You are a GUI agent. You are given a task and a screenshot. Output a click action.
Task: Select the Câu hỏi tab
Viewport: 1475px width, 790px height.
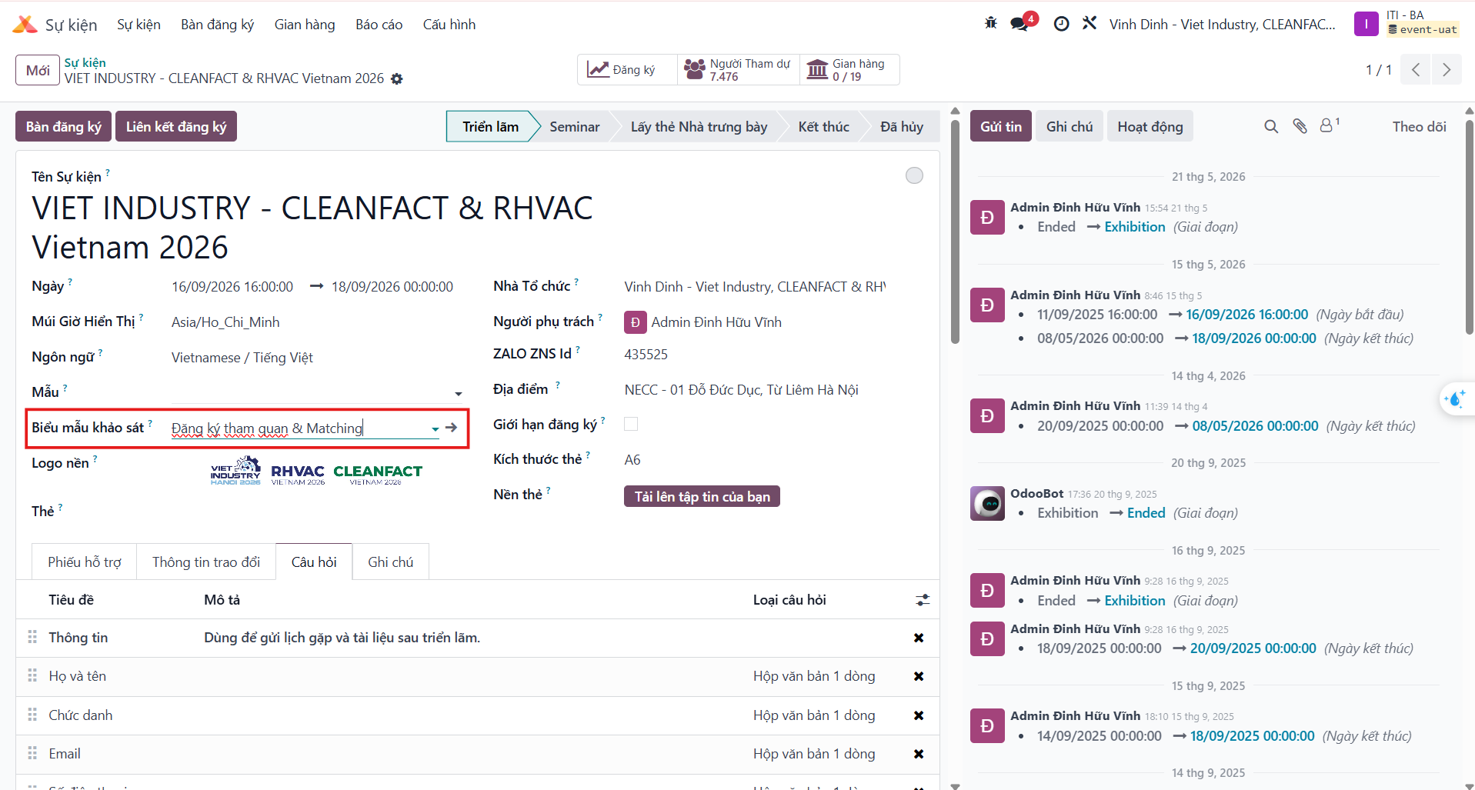pos(314,562)
